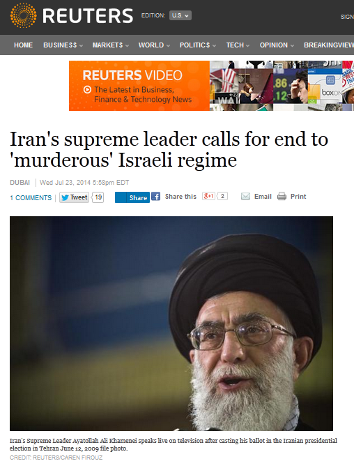Click the play icon in Reuters Video banner
Image resolution: width=354 pixels, height=468 pixels.
87,89
